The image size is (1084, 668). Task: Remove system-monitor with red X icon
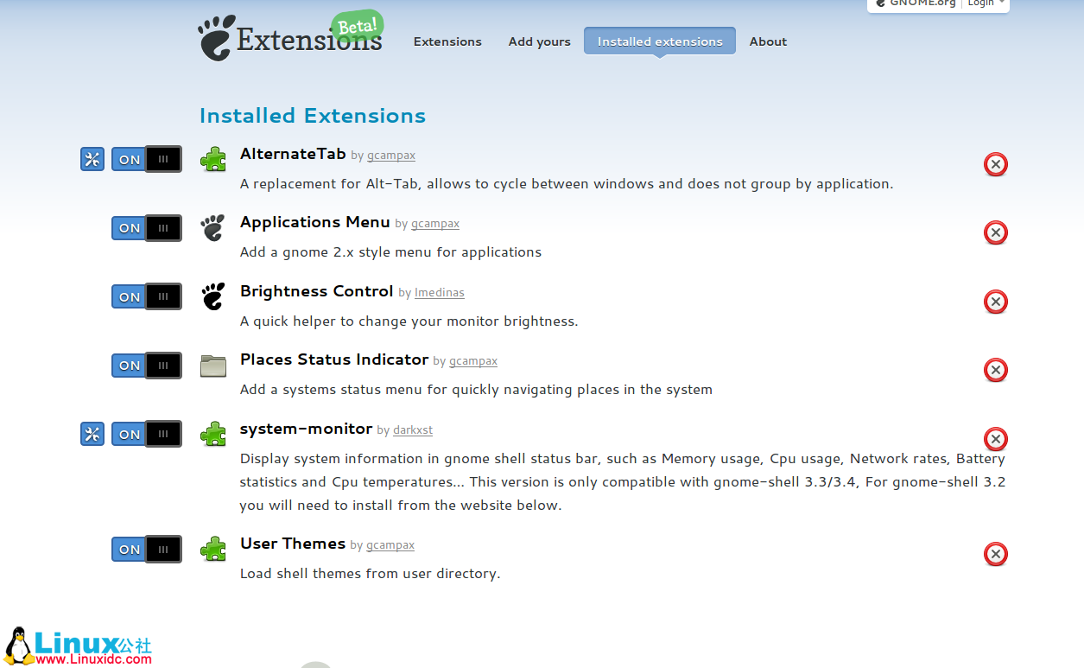point(996,439)
